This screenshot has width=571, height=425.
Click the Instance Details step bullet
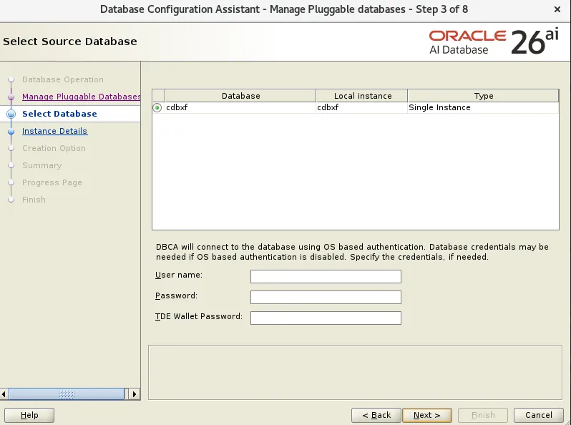click(x=11, y=131)
